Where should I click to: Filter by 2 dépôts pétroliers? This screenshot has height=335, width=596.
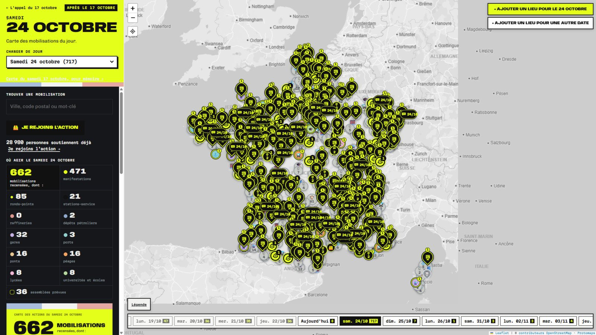point(86,219)
